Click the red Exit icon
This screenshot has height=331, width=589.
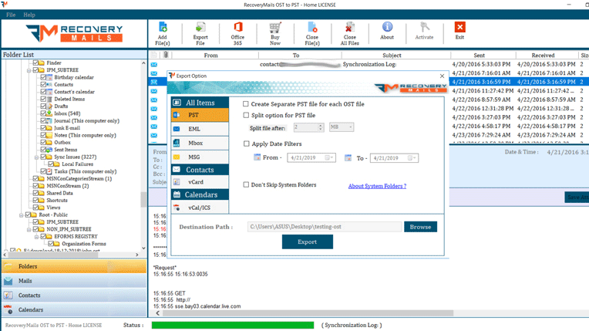pyautogui.click(x=459, y=27)
